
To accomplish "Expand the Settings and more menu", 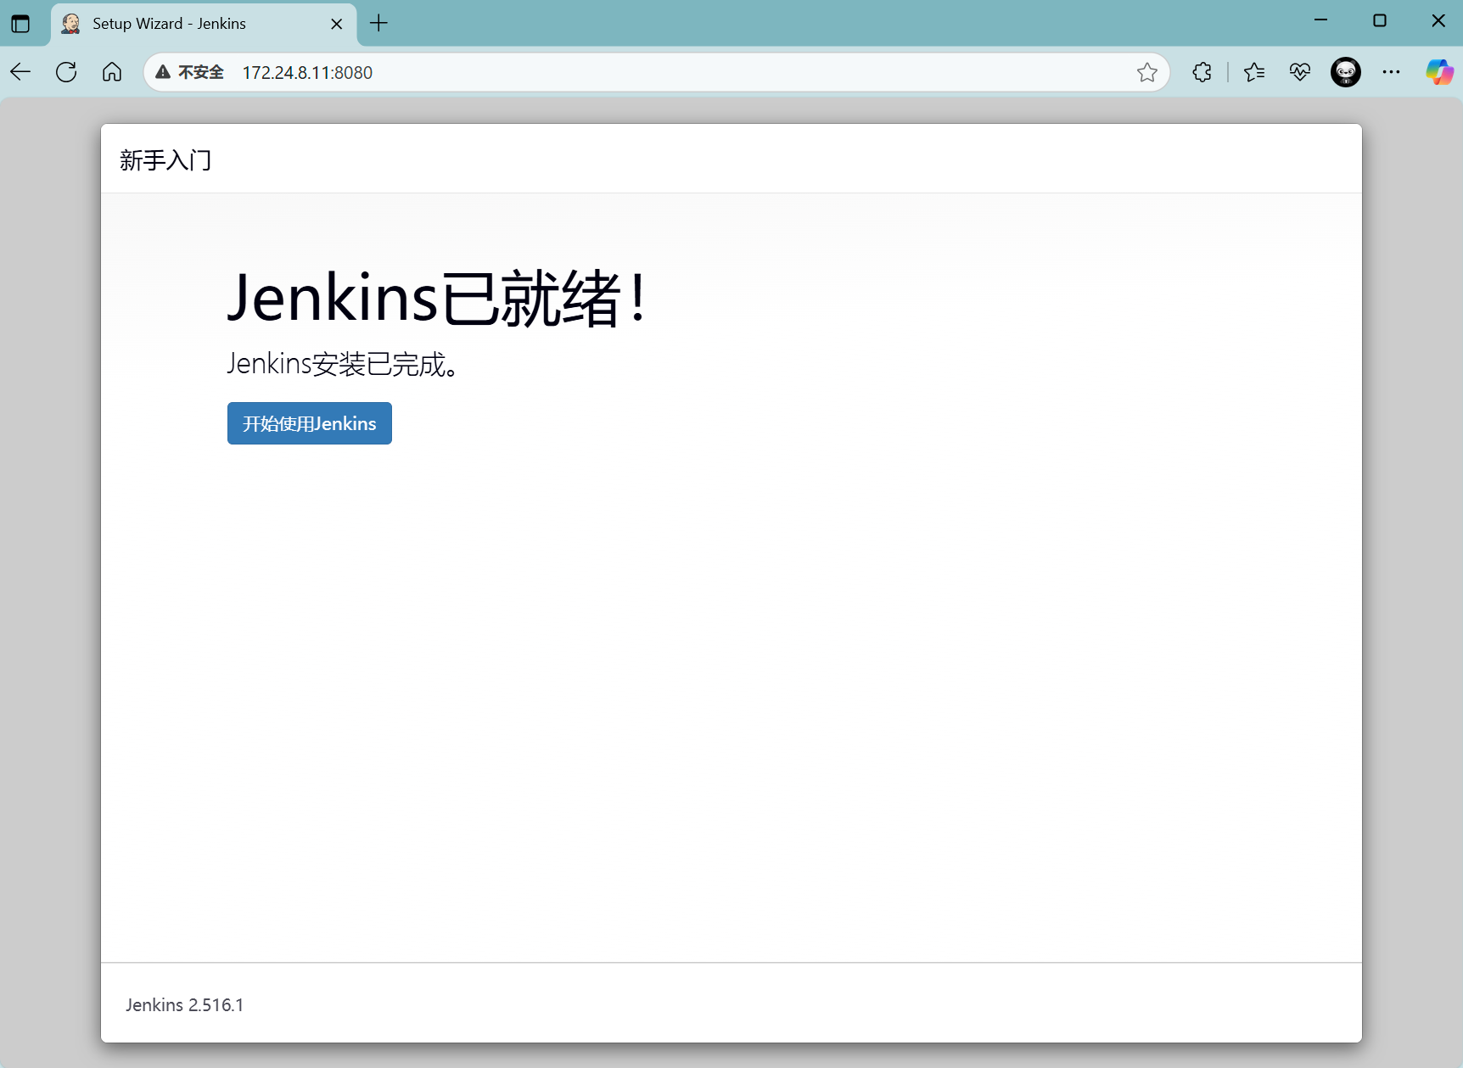I will pyautogui.click(x=1391, y=72).
